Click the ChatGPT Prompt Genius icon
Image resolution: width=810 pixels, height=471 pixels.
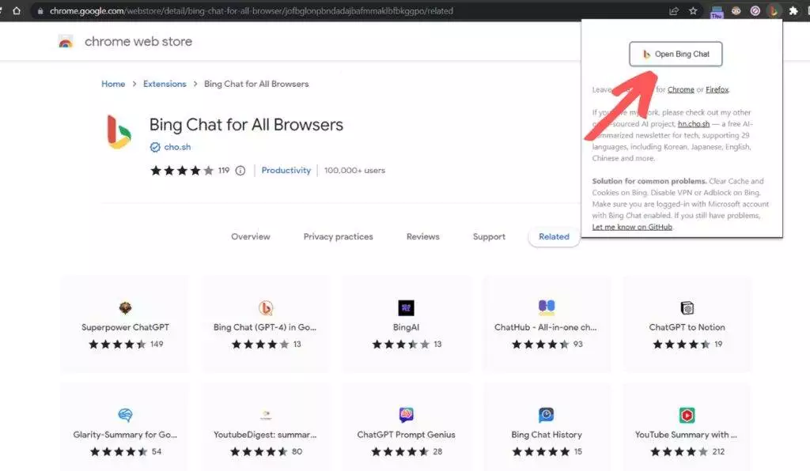[406, 415]
